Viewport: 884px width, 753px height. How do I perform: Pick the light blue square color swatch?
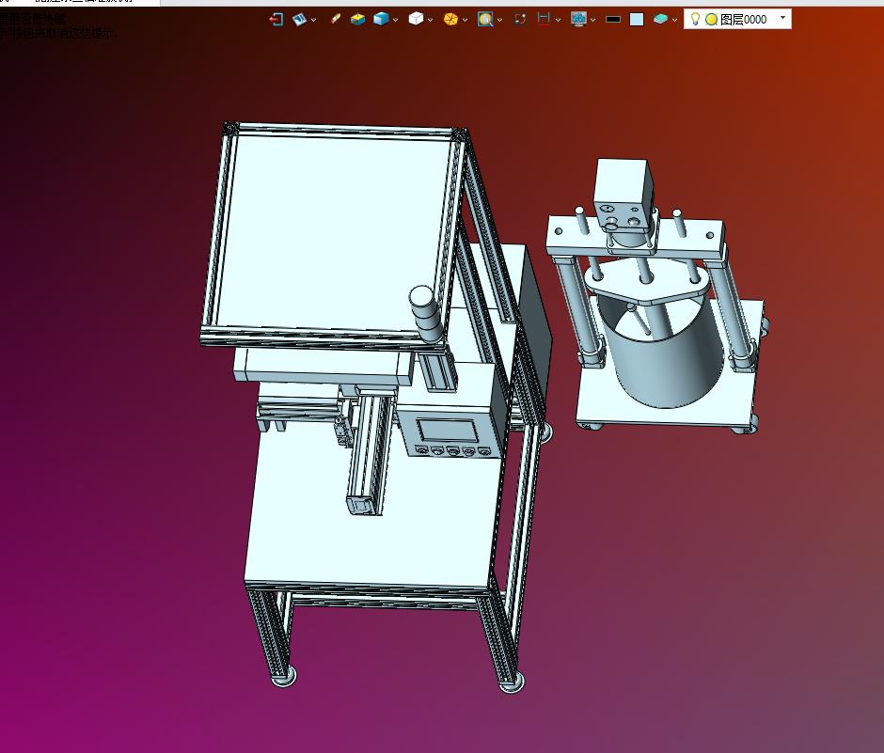(x=637, y=20)
